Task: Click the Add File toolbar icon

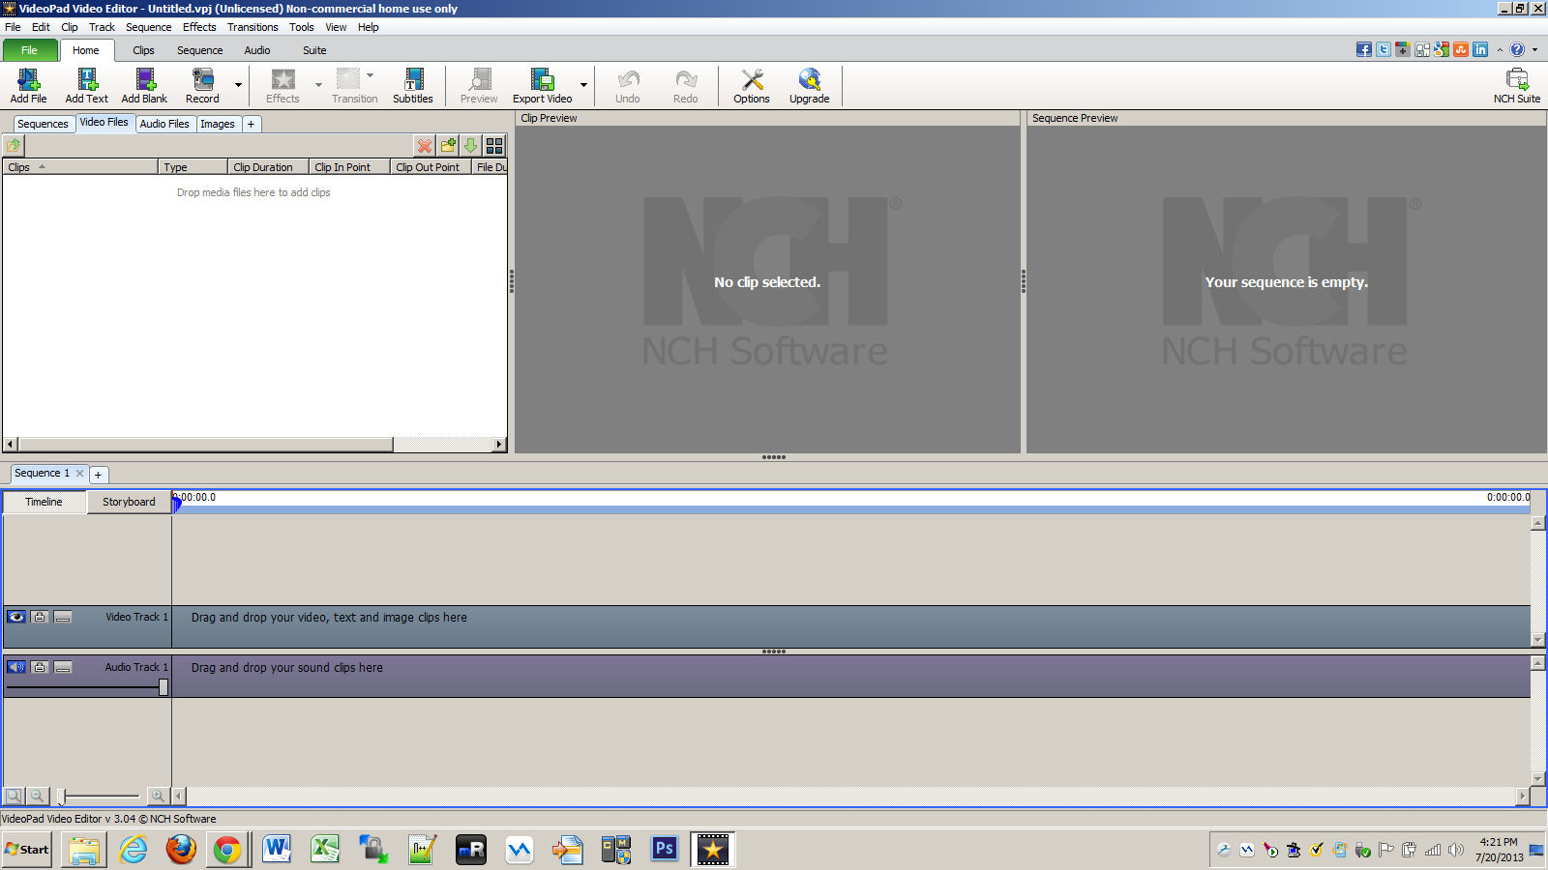Action: [x=28, y=85]
